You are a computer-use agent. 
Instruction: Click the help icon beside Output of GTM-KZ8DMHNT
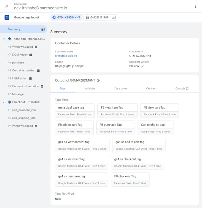coord(98,81)
